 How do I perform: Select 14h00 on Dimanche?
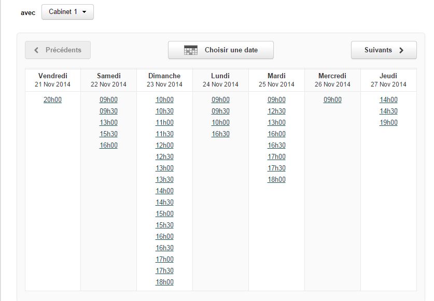coord(164,191)
